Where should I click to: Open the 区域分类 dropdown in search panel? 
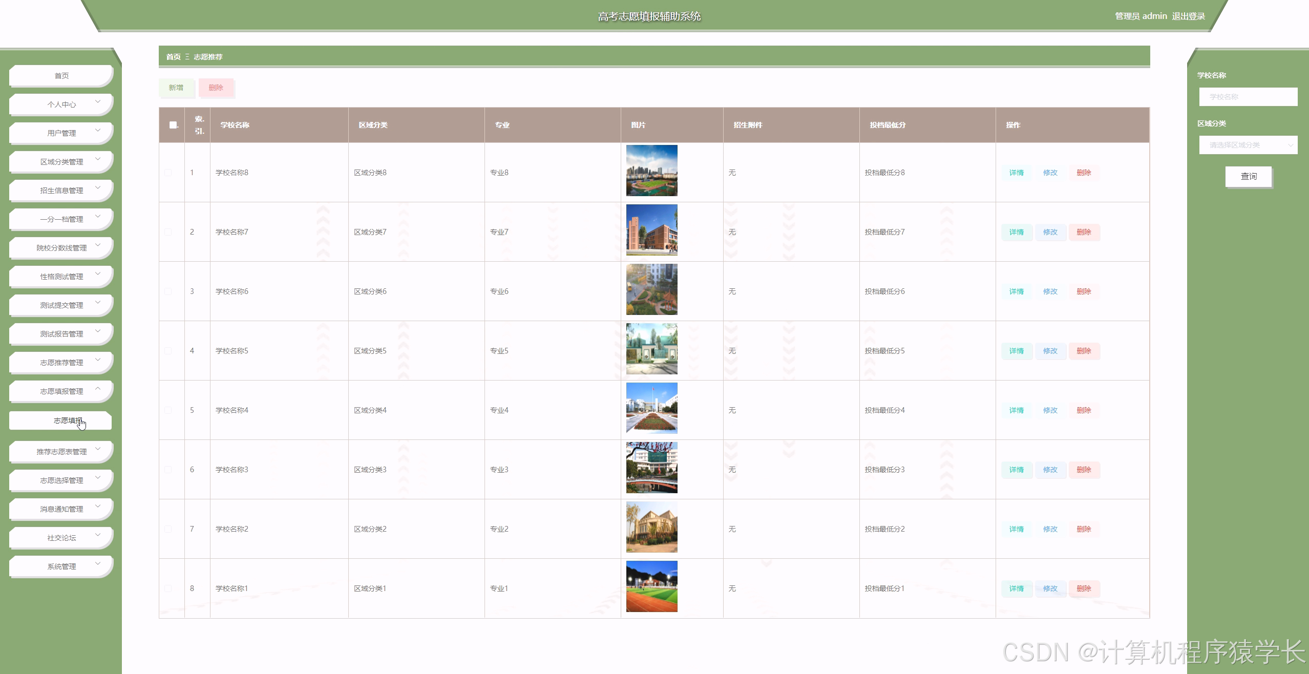click(1248, 145)
